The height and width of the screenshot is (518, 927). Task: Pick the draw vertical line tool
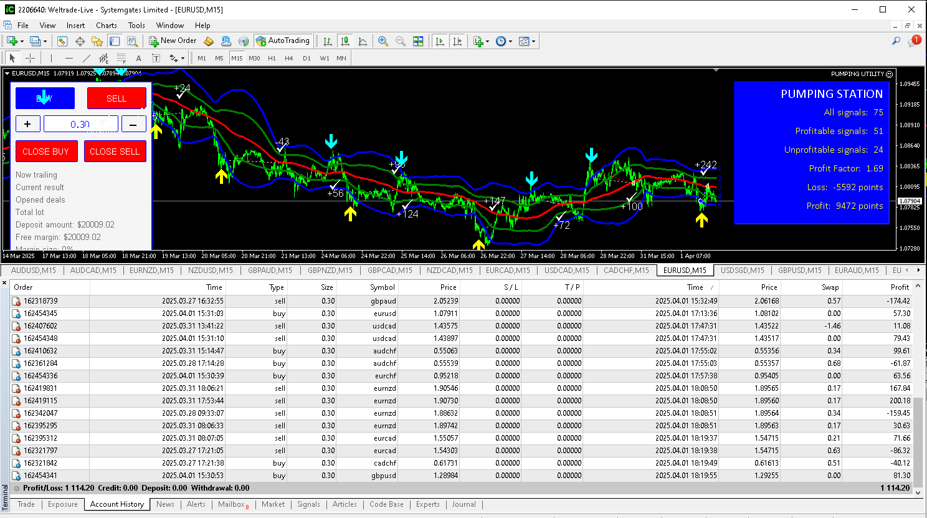tap(51, 58)
